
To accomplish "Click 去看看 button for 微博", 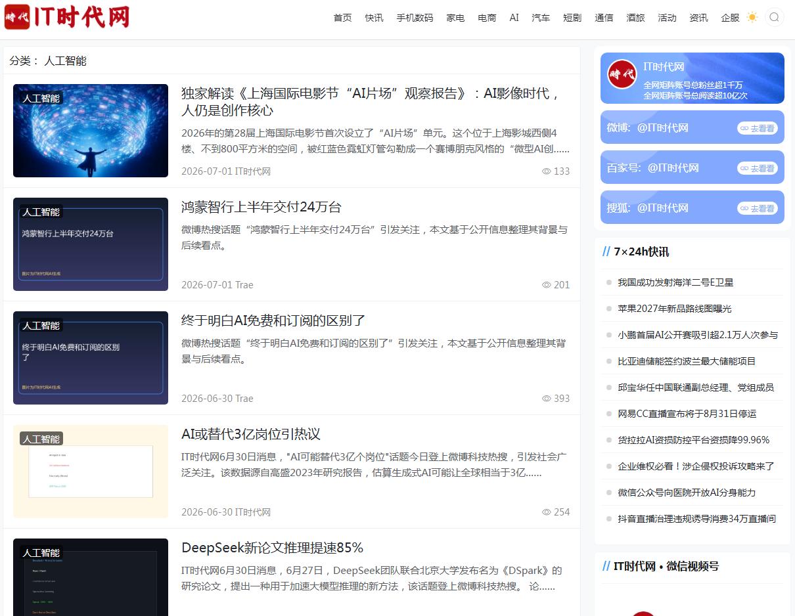I will (x=758, y=128).
